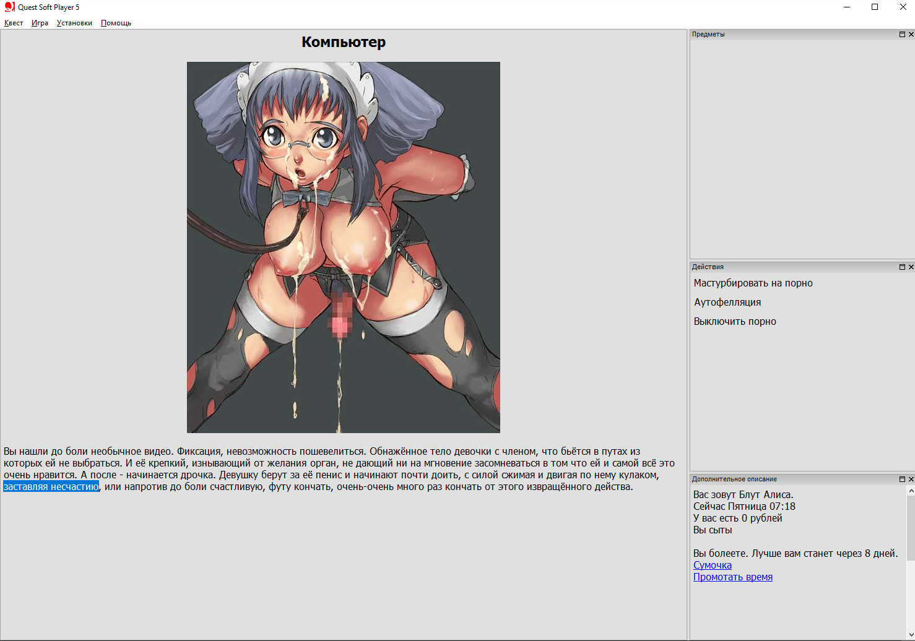Click the description panel scrollbar up arrow
915x641 pixels.
click(x=911, y=491)
